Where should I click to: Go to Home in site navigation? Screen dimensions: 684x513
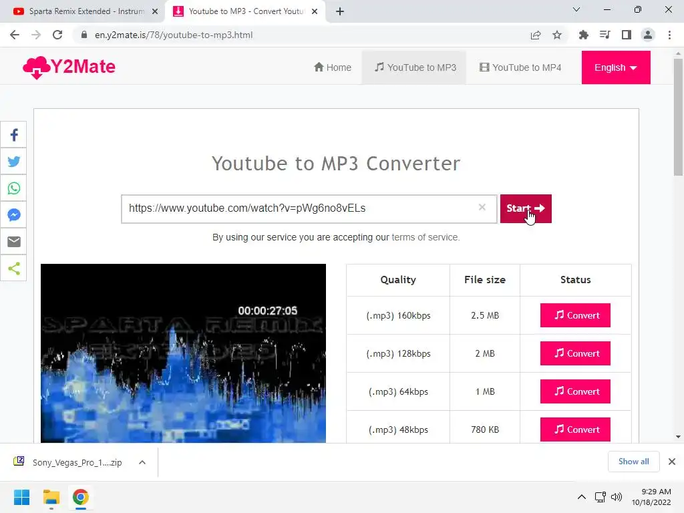coord(333,67)
